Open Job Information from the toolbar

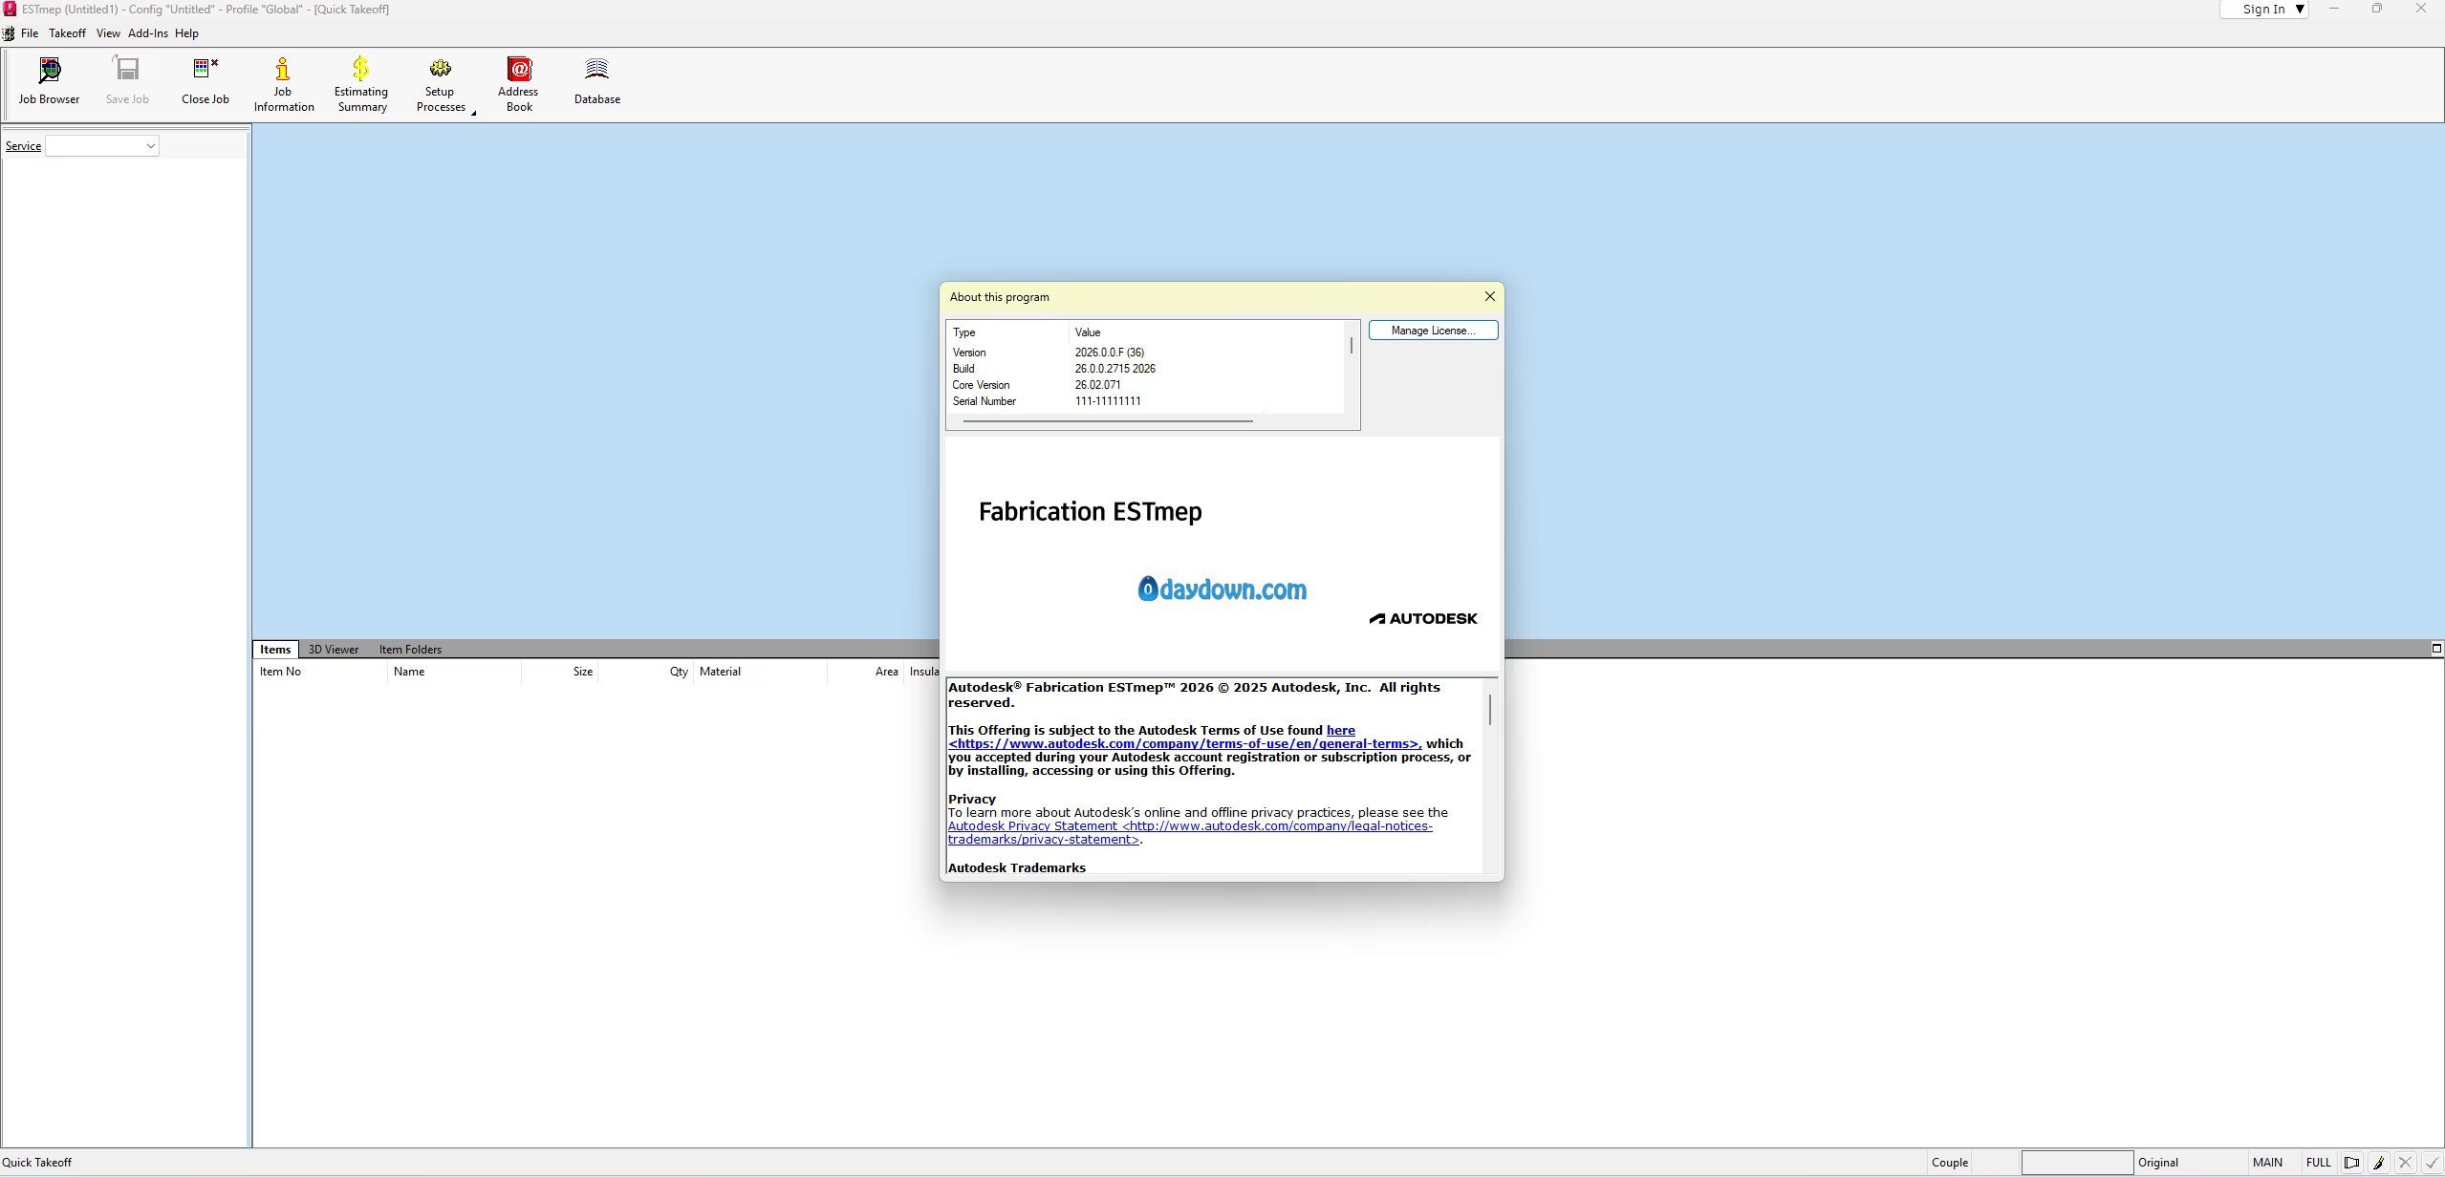[283, 84]
